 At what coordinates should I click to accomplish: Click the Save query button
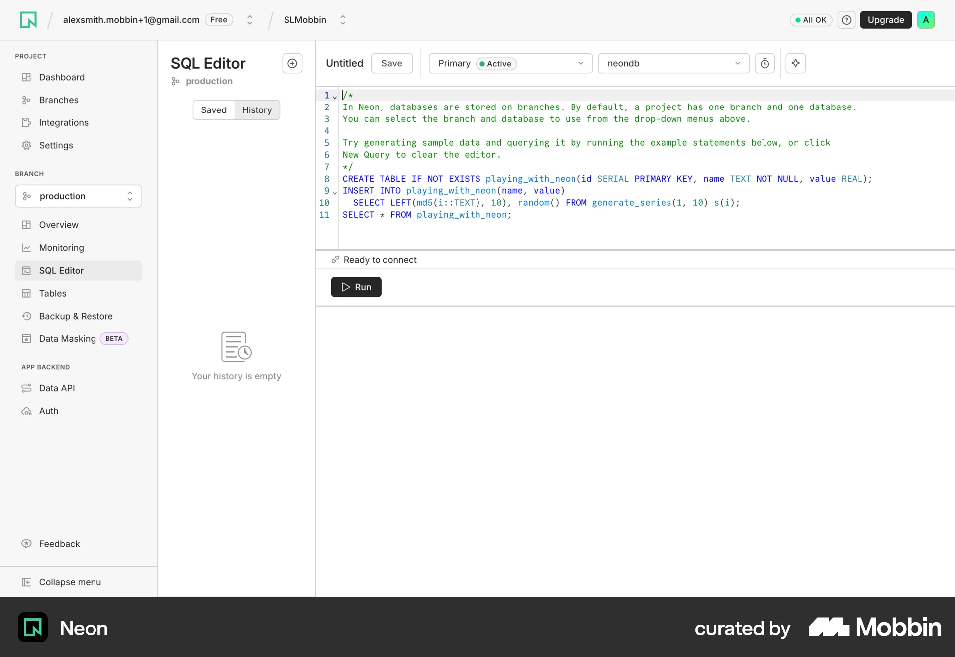tap(392, 63)
